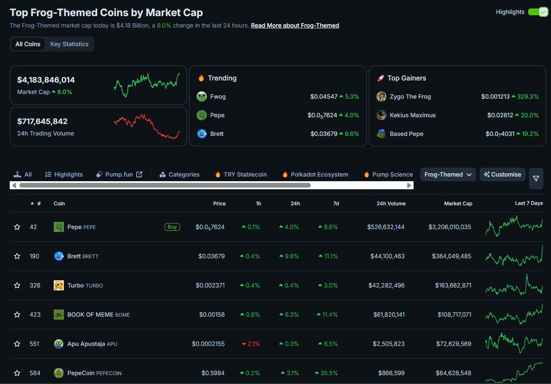Viewport: 551px width, 384px height.
Task: Open the Pump.fun tab
Action: (x=119, y=174)
